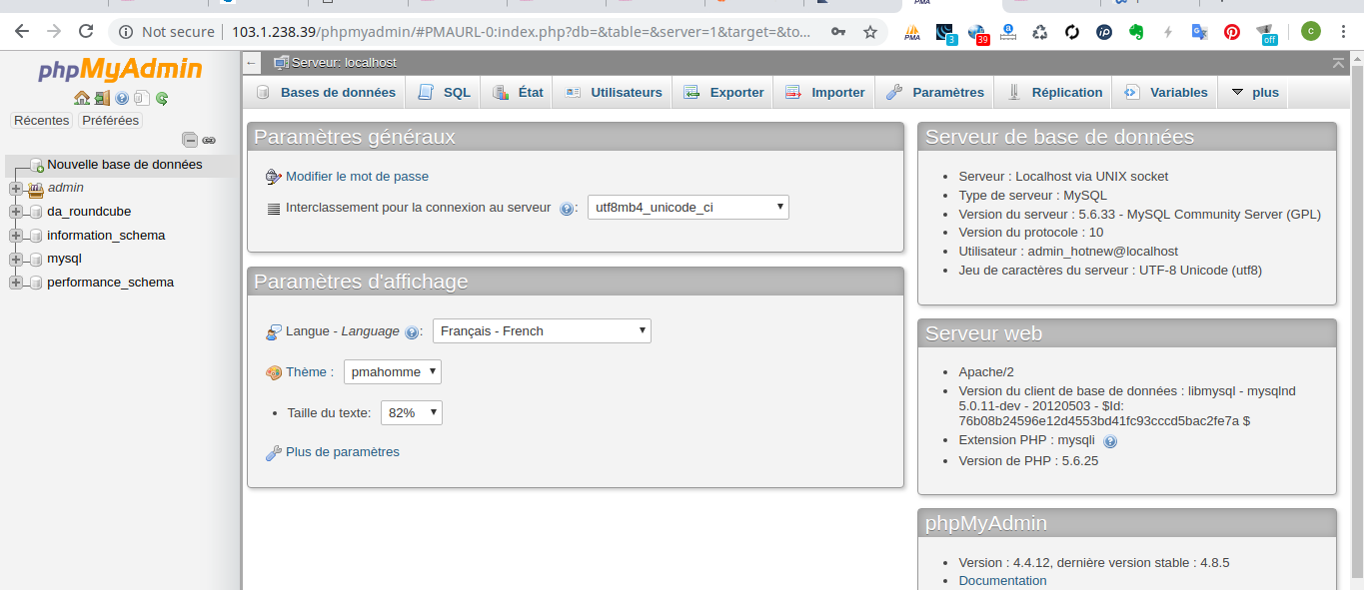
Task: Switch to the État tab
Action: tap(518, 92)
